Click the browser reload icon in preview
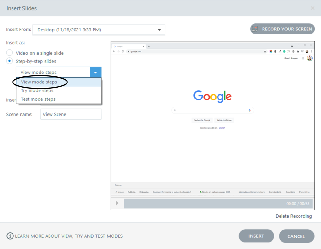Image resolution: width=321 pixels, height=249 pixels. click(x=123, y=52)
